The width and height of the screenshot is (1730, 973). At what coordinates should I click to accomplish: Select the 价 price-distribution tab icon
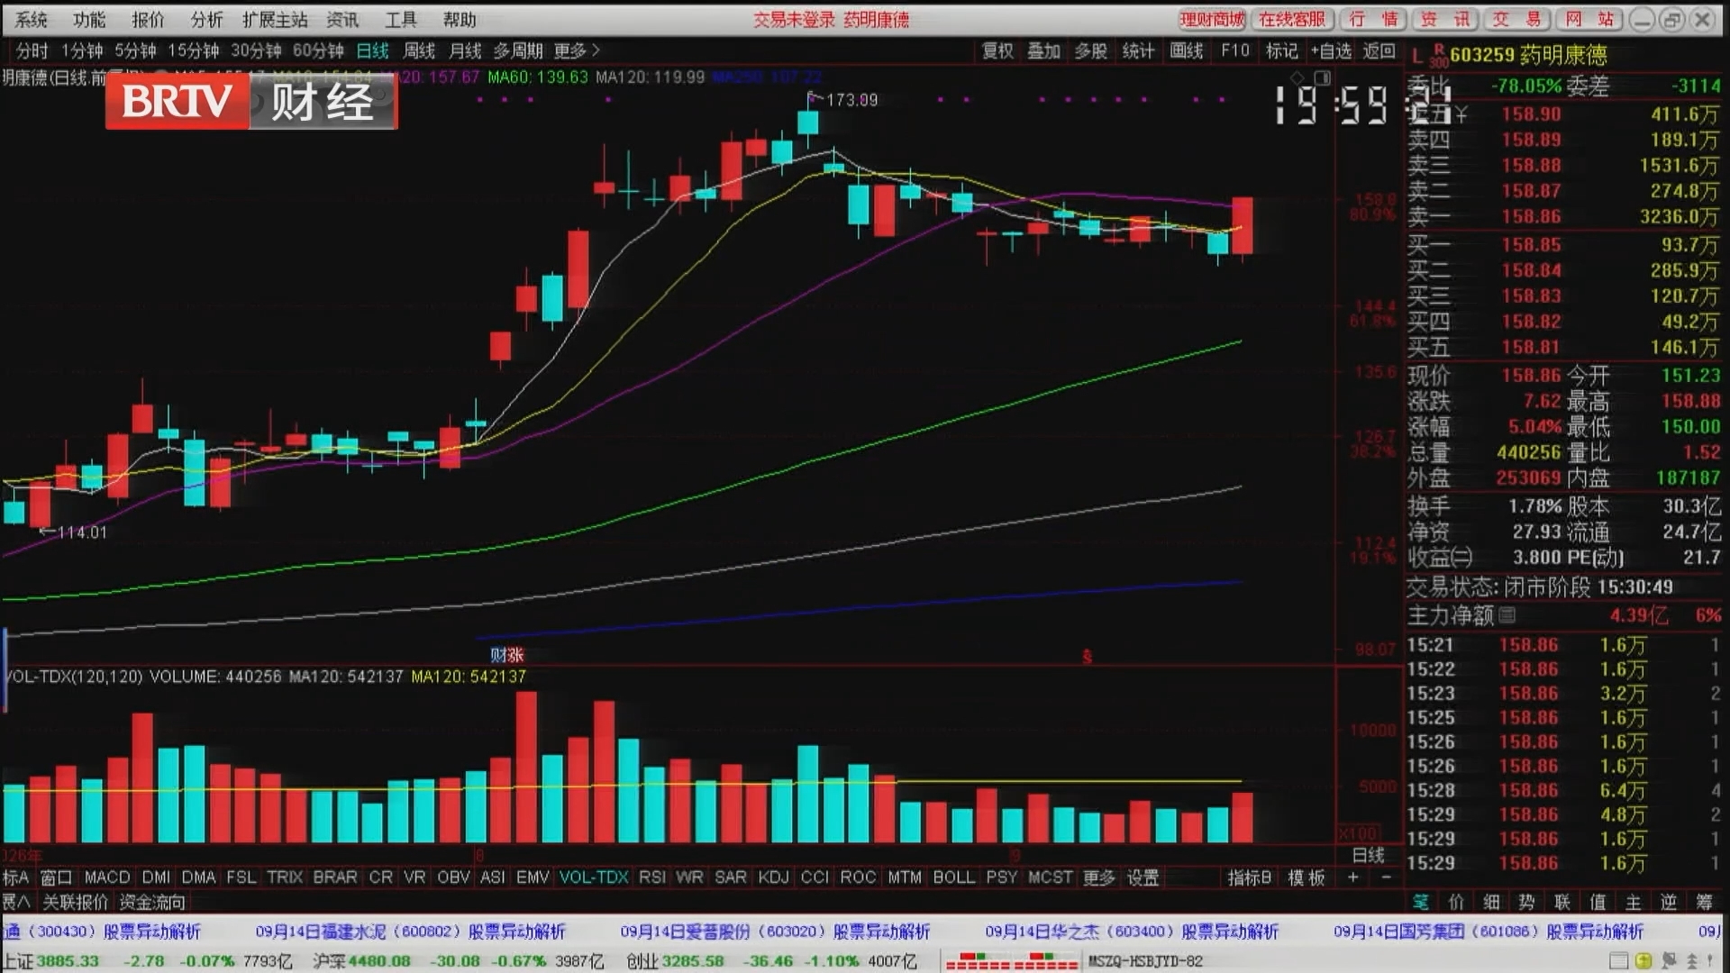tap(1456, 902)
